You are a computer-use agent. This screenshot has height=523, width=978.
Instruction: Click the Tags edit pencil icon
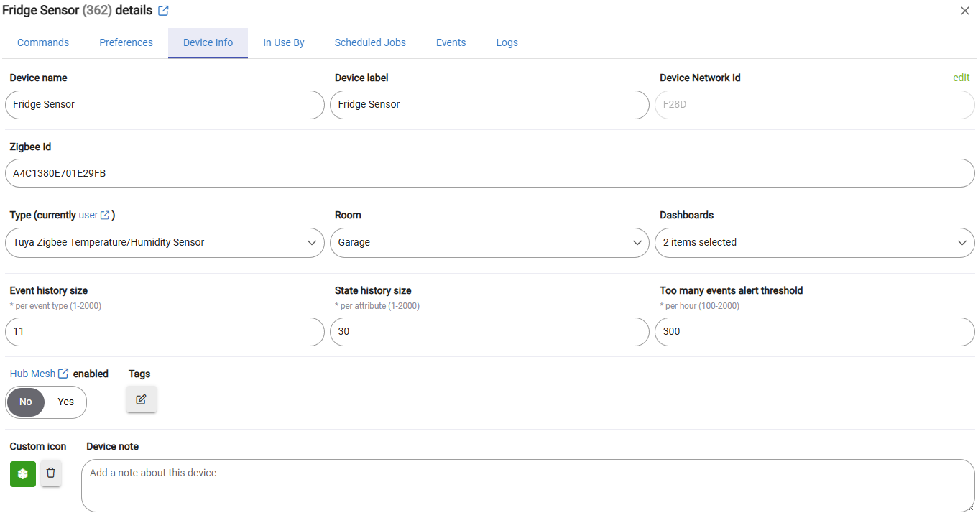coord(142,399)
